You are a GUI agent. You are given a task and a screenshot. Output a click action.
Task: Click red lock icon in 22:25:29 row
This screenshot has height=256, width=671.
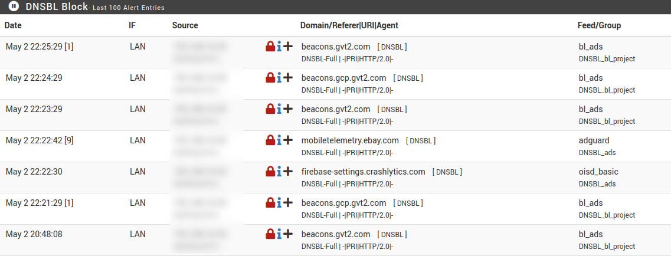click(270, 46)
